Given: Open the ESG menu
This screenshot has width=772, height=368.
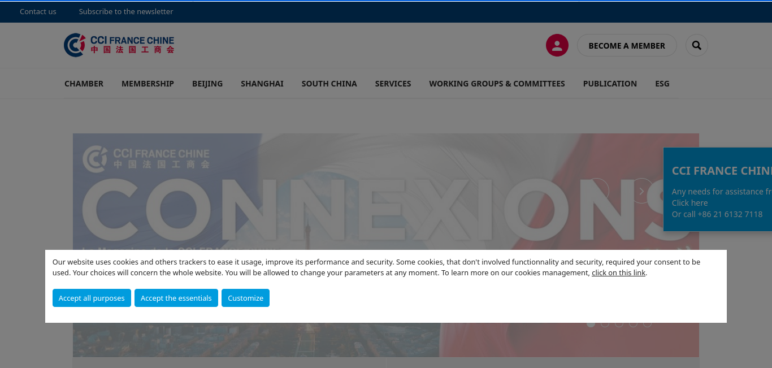Looking at the screenshot, I should click(662, 84).
